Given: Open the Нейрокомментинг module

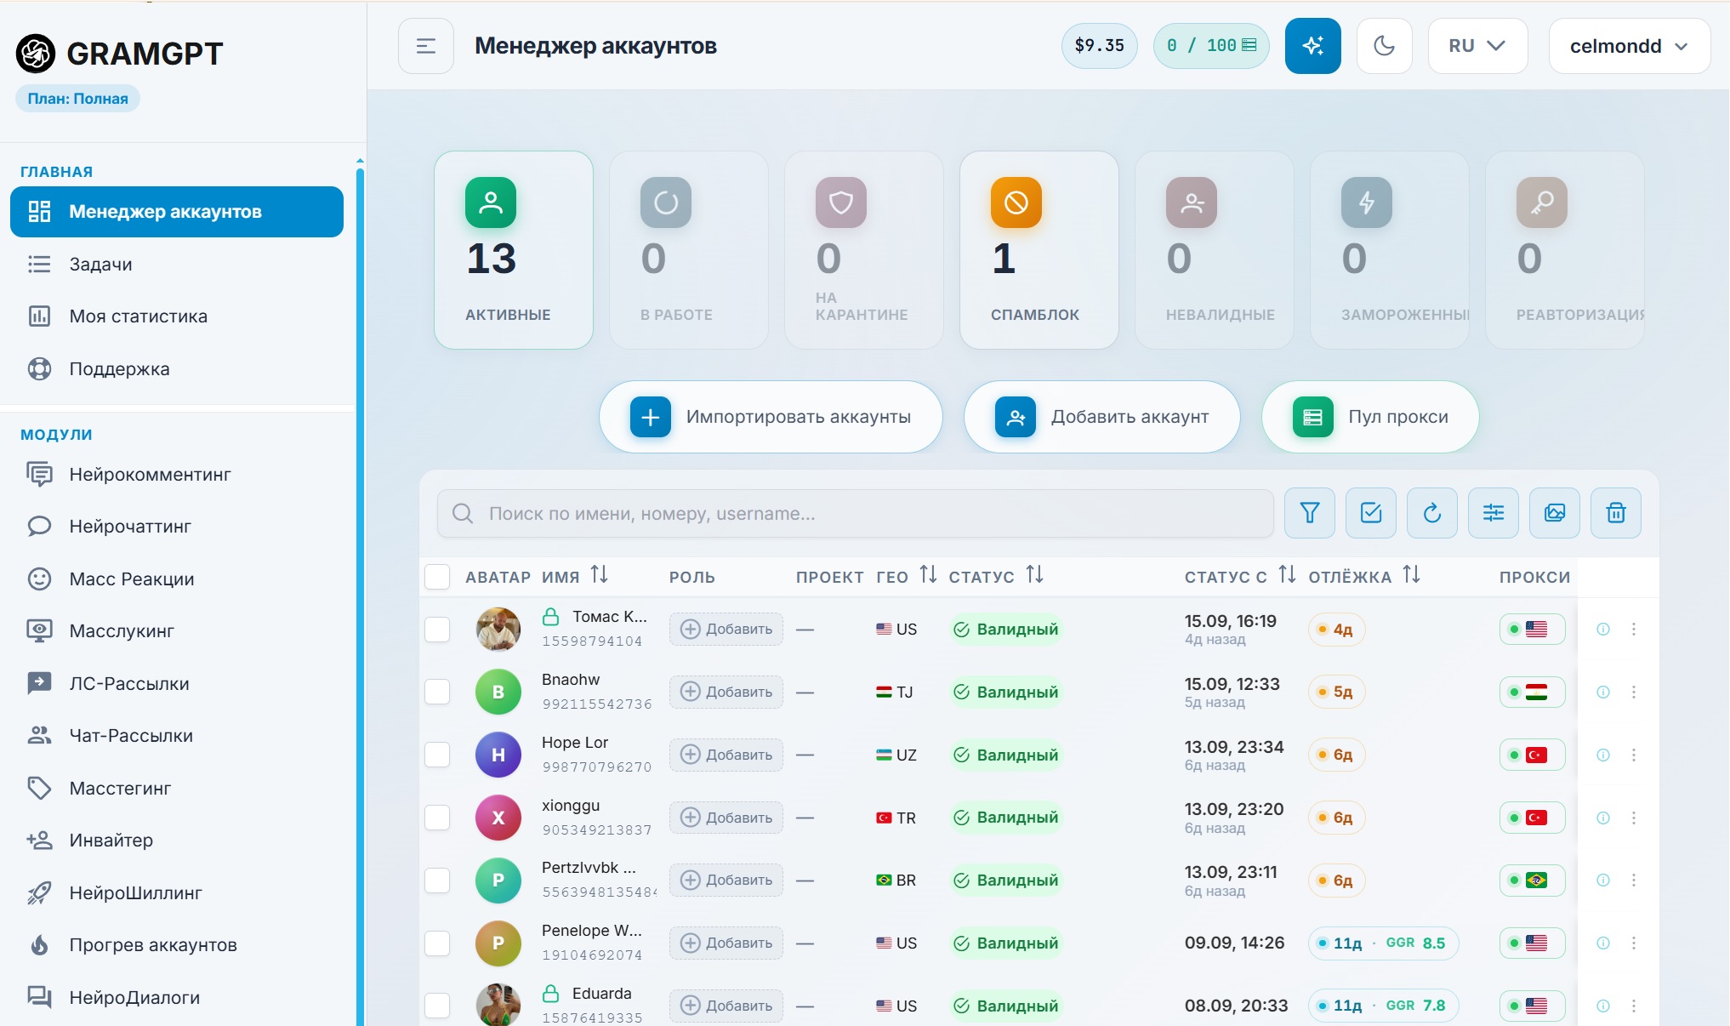Looking at the screenshot, I should (x=177, y=475).
